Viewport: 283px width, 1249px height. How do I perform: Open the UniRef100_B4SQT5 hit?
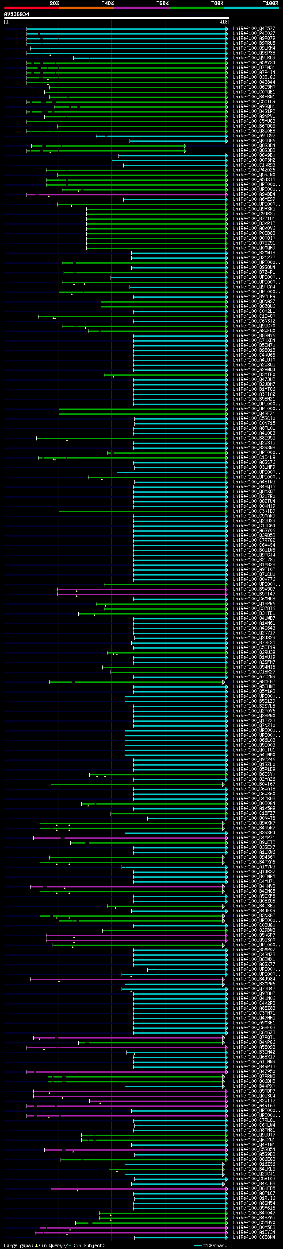tap(254, 487)
